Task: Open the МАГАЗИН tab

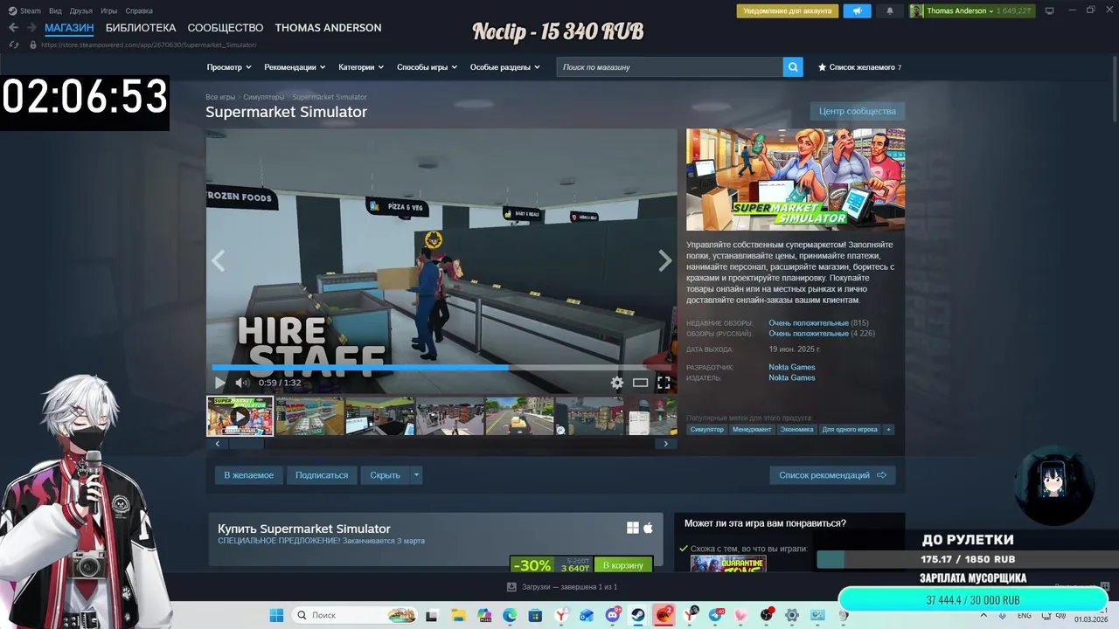Action: 69,28
